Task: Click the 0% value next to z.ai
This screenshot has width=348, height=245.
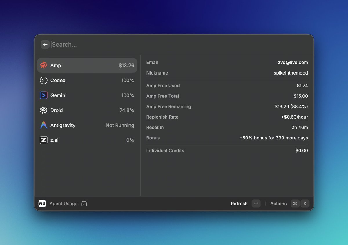Action: tap(130, 140)
